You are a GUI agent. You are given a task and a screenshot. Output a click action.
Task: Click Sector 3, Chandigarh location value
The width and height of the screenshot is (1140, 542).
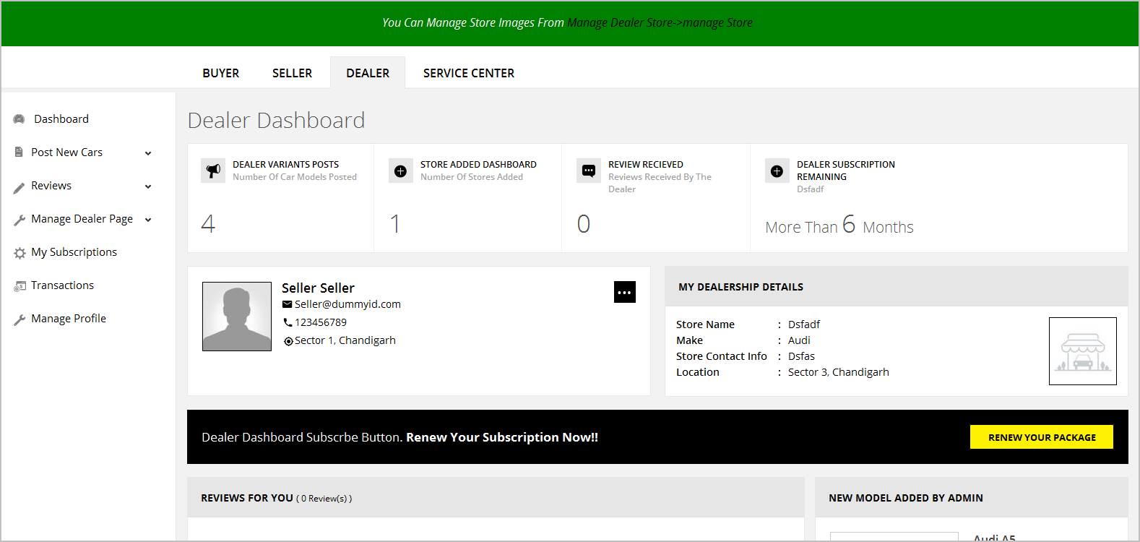tap(839, 372)
